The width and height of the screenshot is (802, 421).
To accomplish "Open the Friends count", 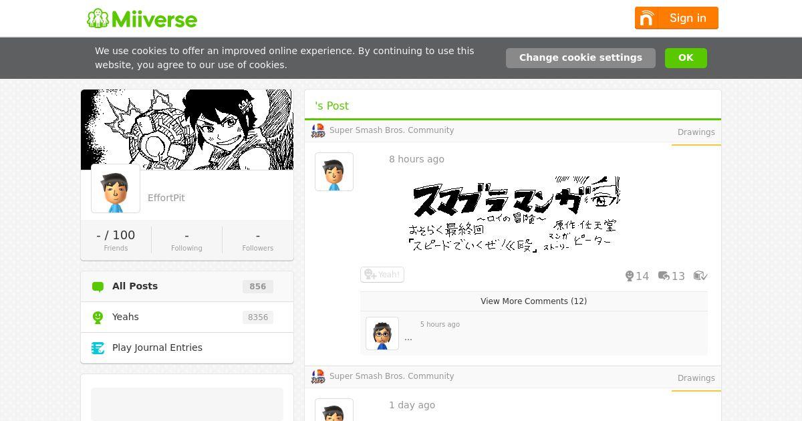I will pos(116,240).
